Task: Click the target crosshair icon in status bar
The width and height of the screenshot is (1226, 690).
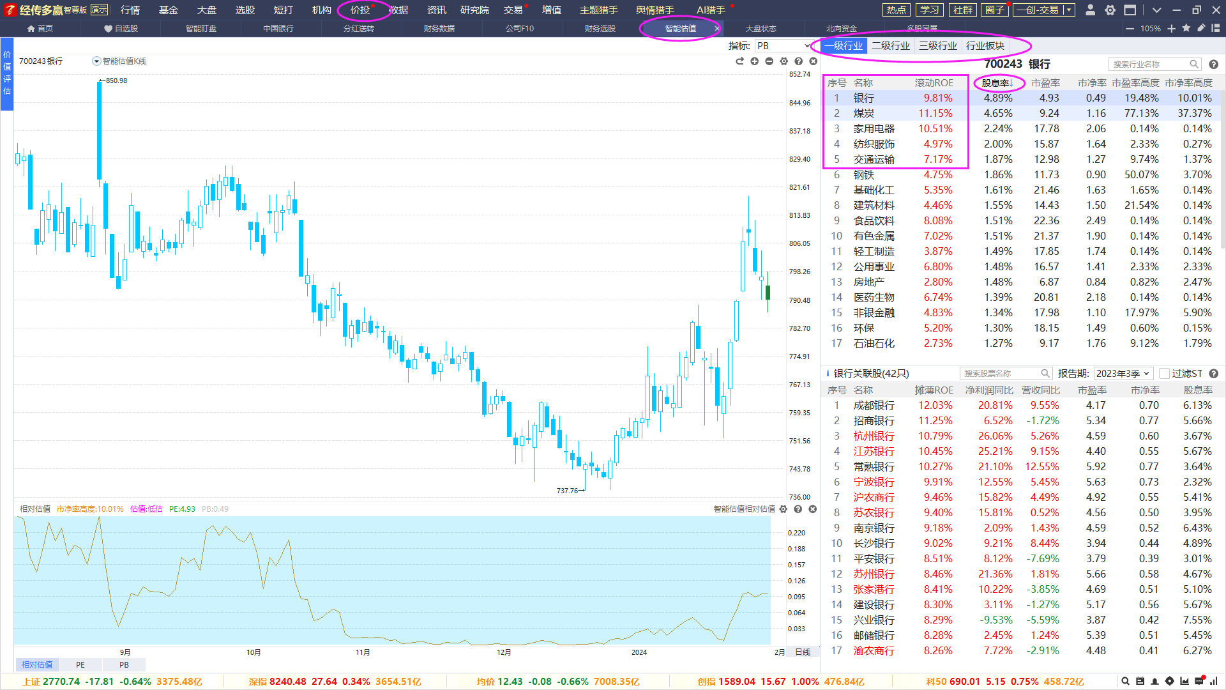Action: (1169, 681)
